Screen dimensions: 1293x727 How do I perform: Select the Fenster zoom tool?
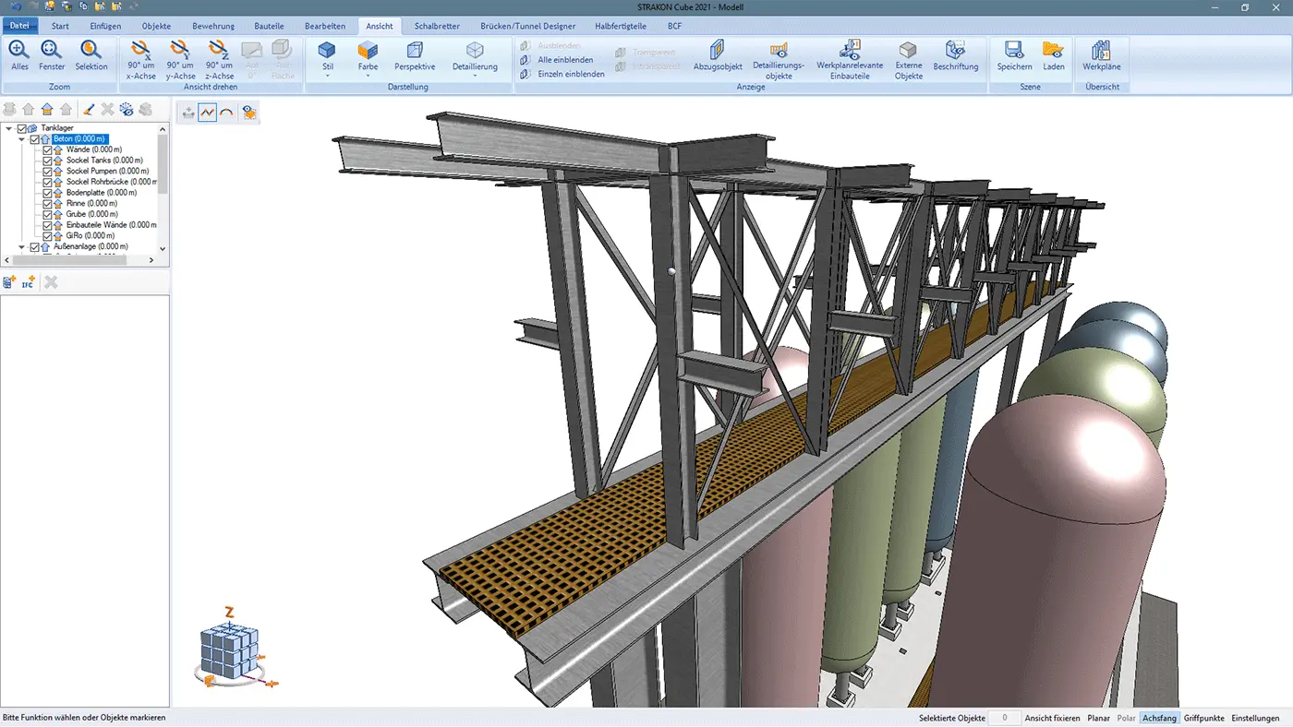[52, 52]
